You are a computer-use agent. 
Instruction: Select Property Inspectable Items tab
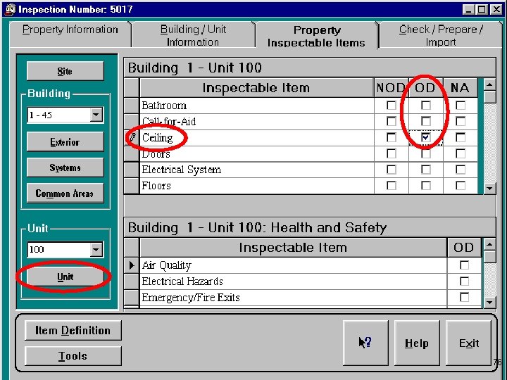tap(317, 36)
